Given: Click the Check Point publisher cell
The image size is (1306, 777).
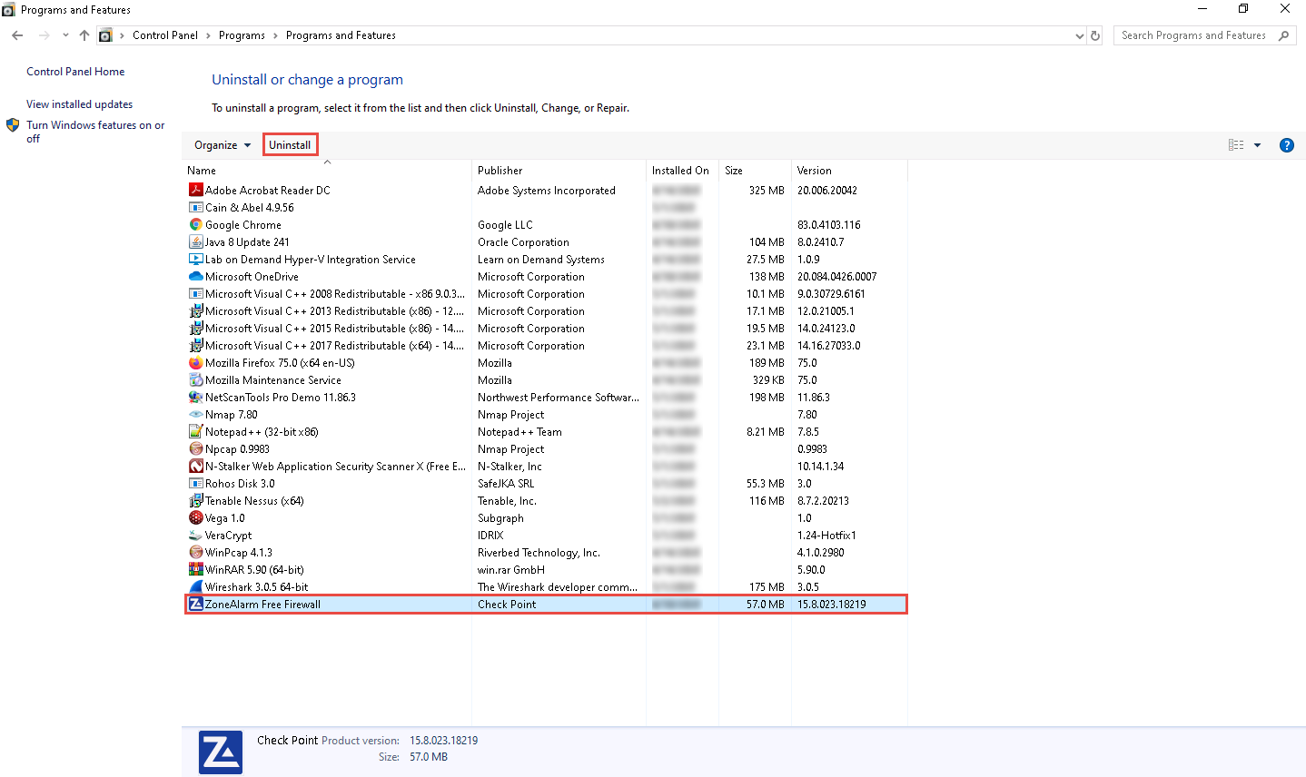Looking at the screenshot, I should [507, 604].
